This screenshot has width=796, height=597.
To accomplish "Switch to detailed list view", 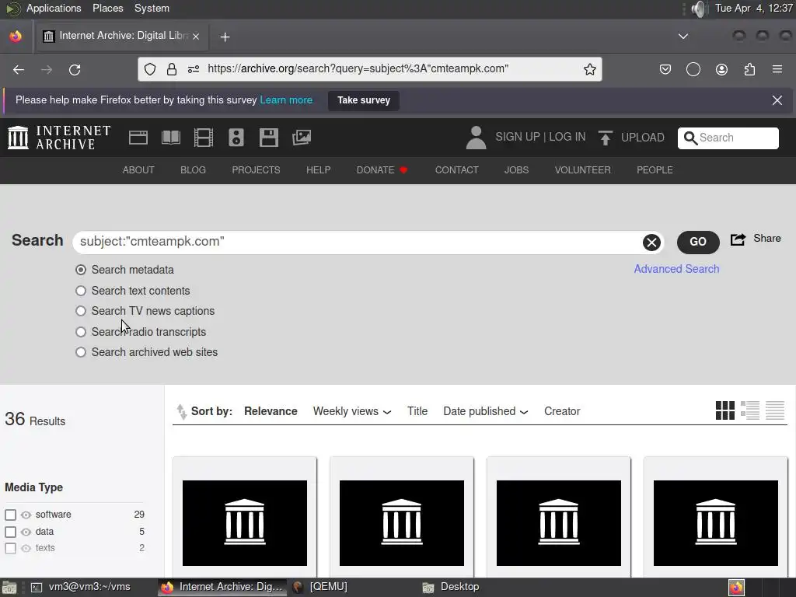I will [750, 410].
